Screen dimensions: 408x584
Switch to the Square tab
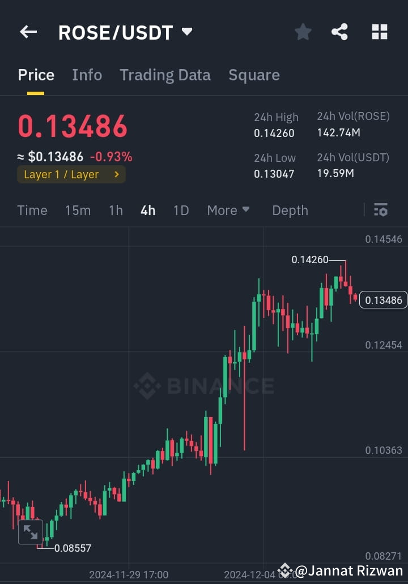pyautogui.click(x=254, y=75)
